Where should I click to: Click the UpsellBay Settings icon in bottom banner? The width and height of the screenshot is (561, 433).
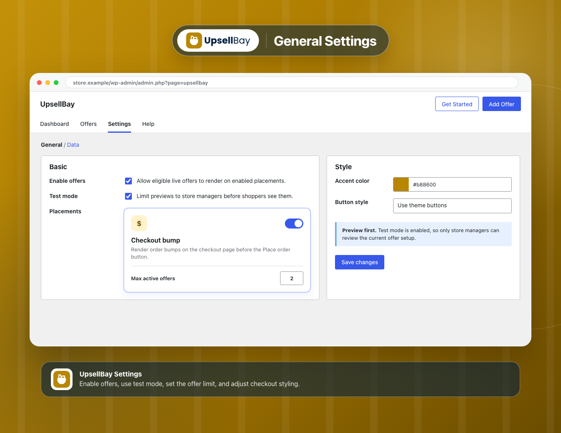[x=62, y=379]
